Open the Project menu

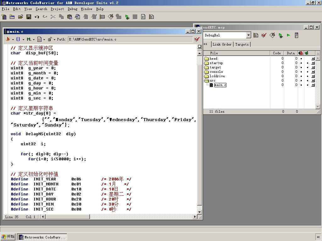pos(57,9)
